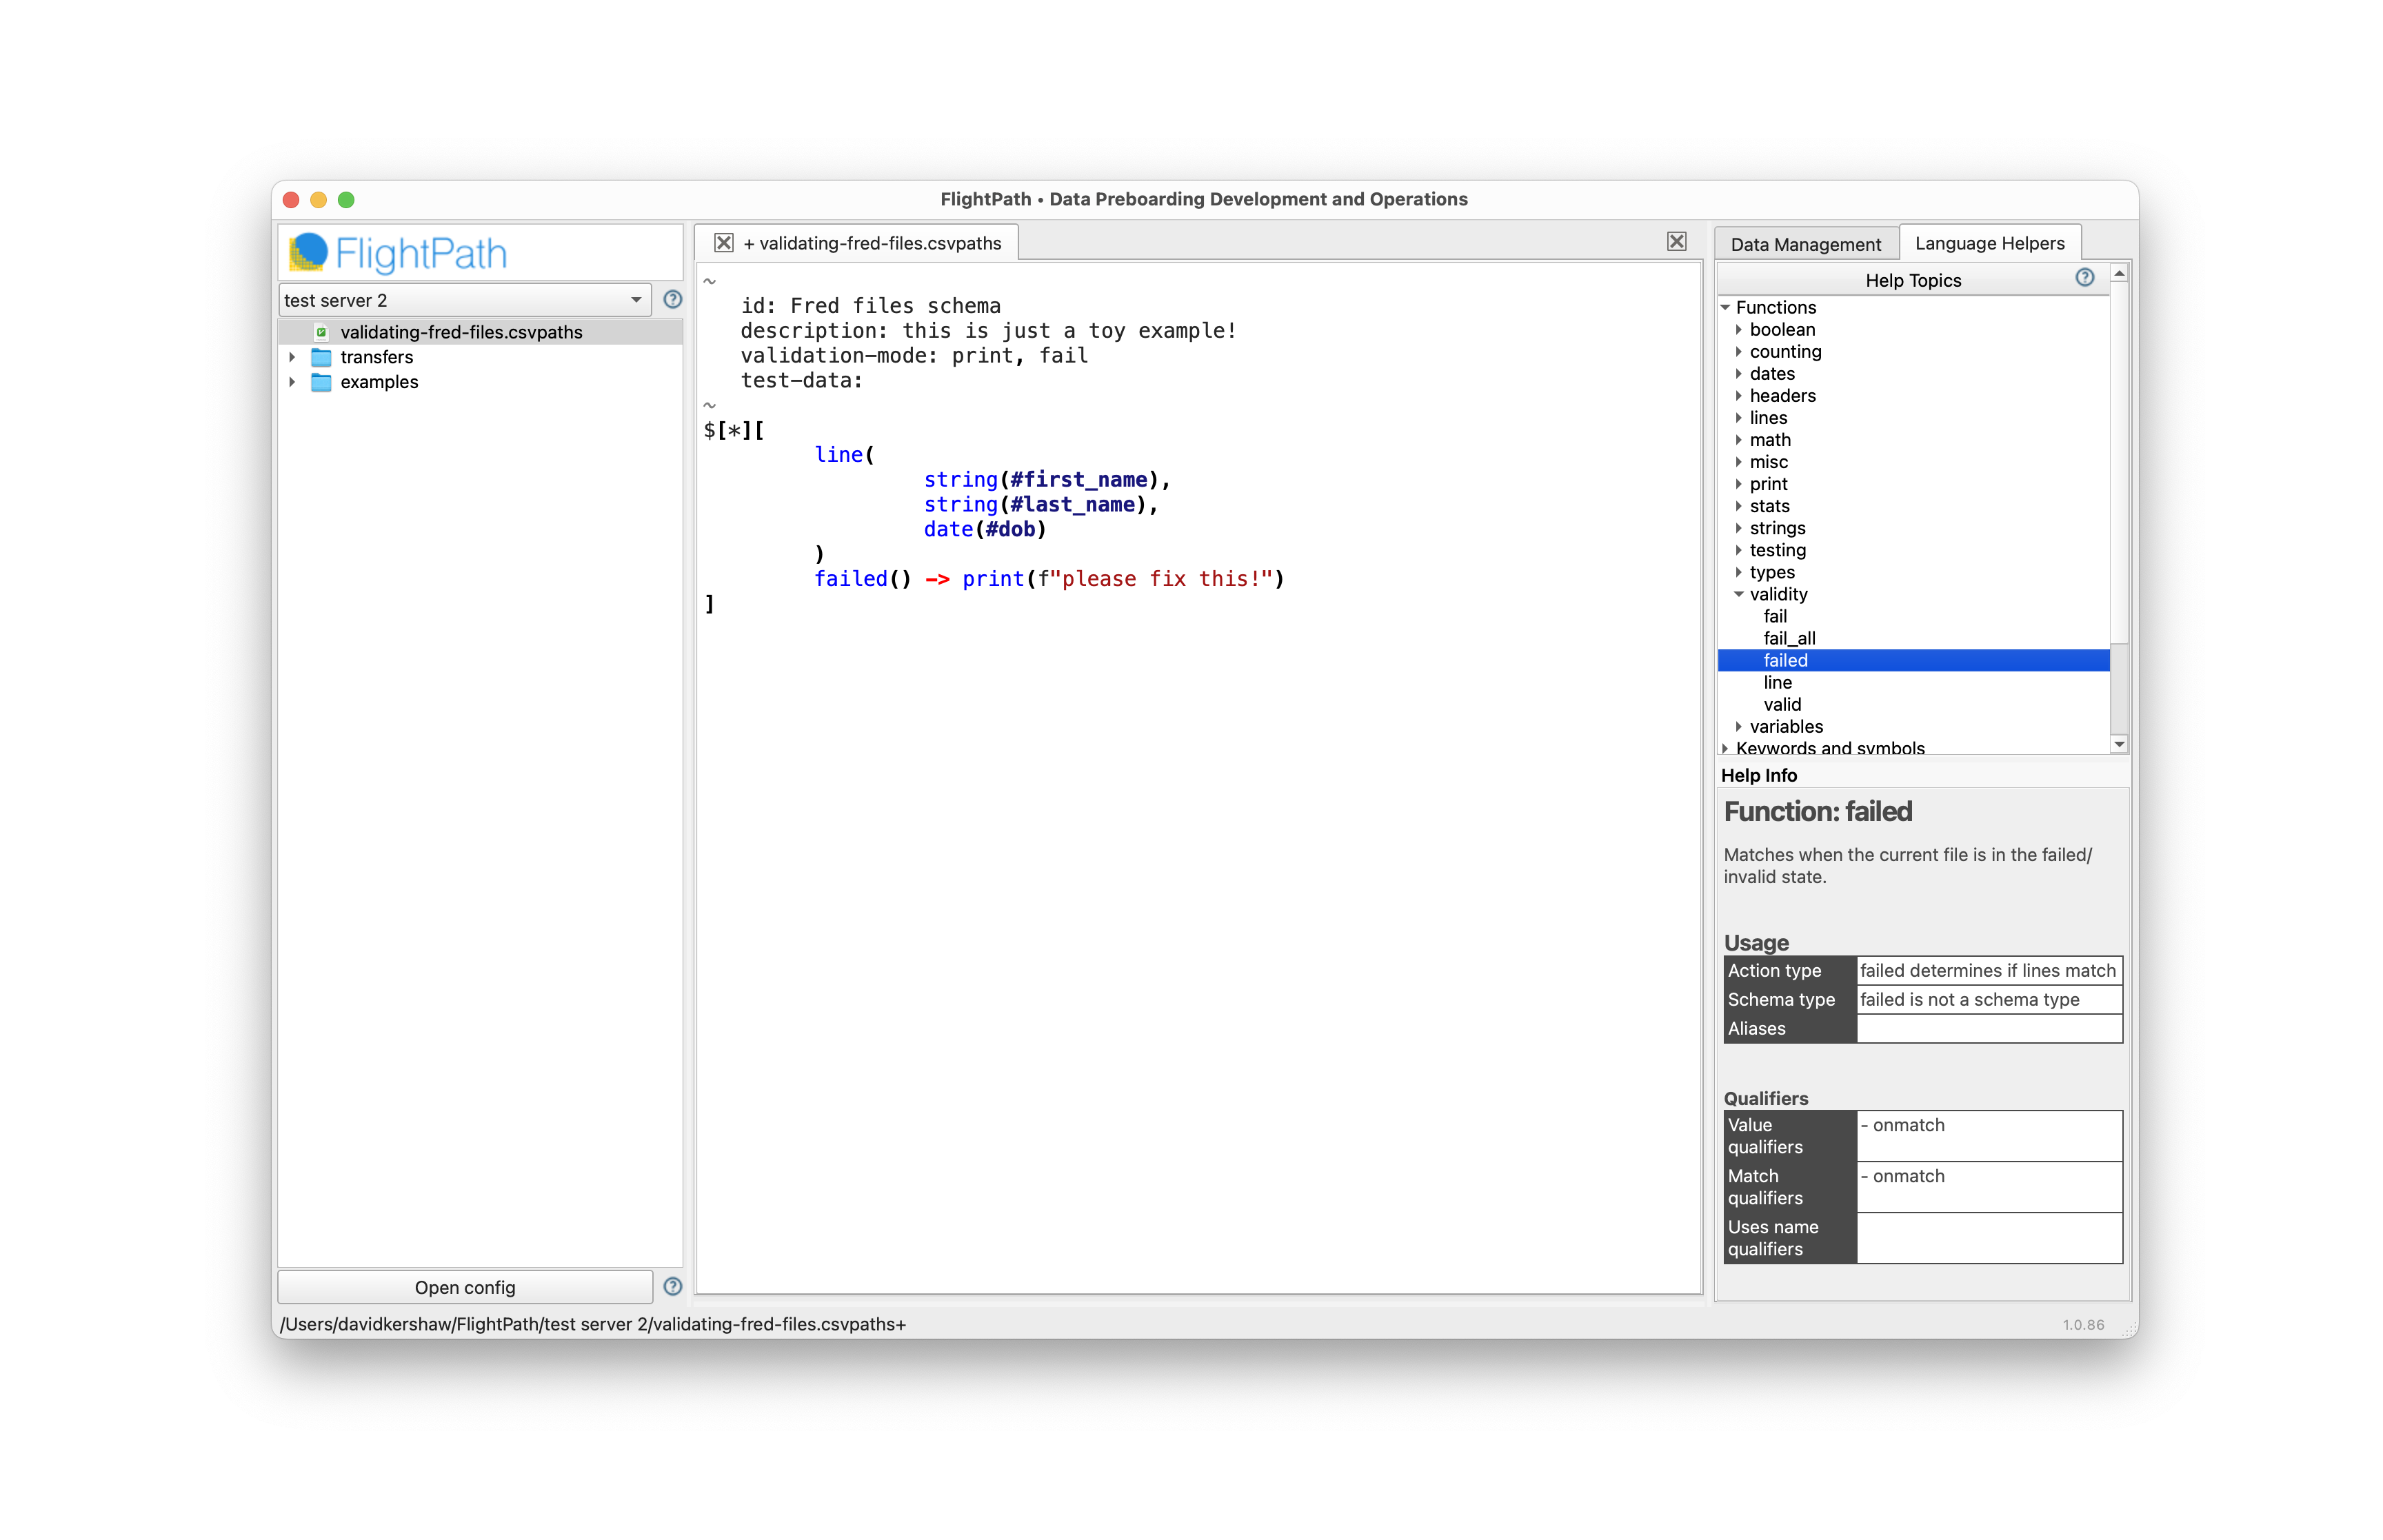Open the test server 2 dropdown
Image resolution: width=2383 pixels, height=1540 pixels.
pos(465,300)
